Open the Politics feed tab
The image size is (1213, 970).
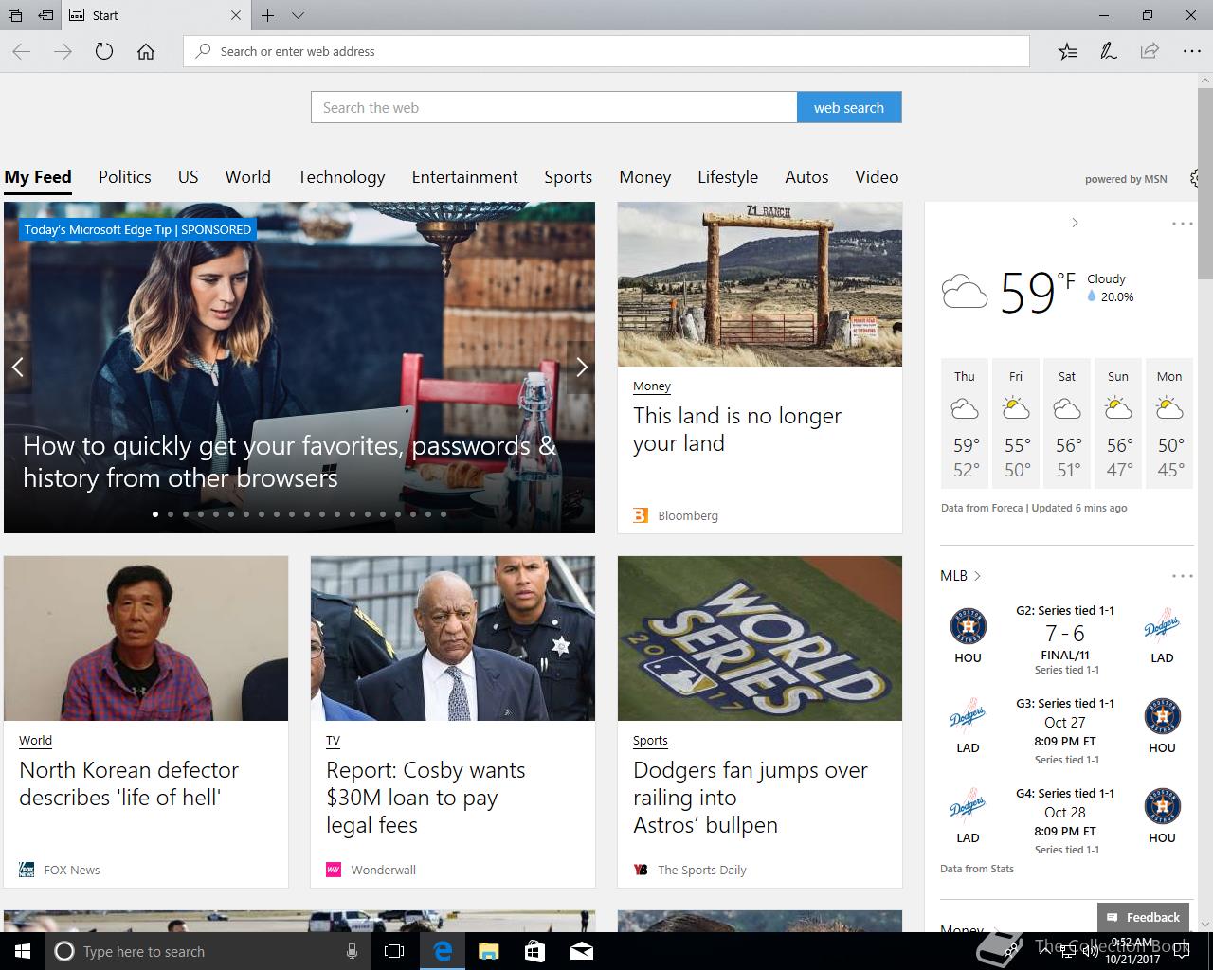(125, 177)
